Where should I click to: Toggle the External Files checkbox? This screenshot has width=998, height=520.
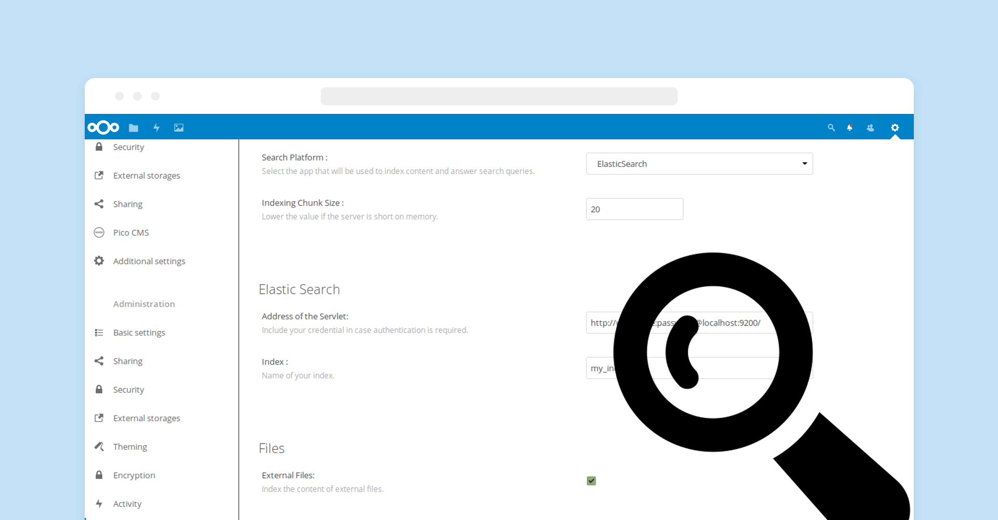[592, 481]
